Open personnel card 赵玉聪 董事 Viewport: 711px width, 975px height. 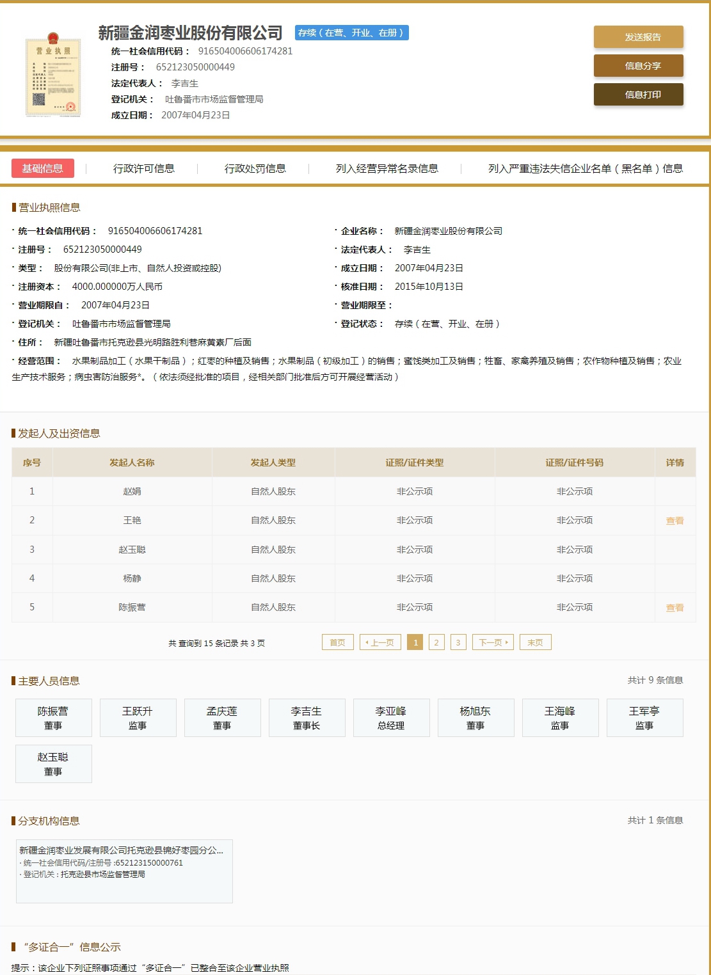[x=54, y=764]
